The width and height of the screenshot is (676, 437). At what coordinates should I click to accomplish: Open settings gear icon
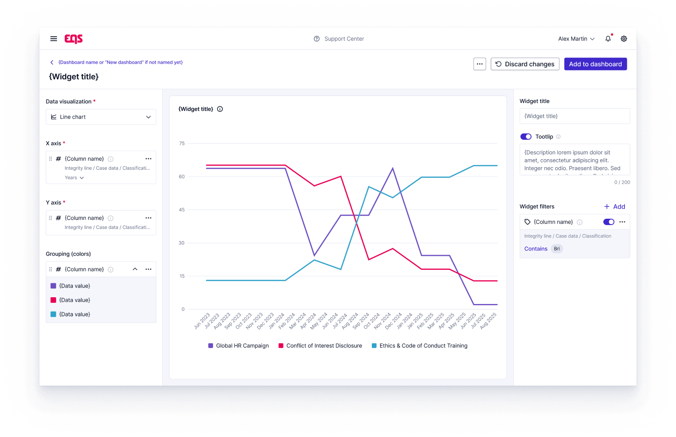pos(624,39)
